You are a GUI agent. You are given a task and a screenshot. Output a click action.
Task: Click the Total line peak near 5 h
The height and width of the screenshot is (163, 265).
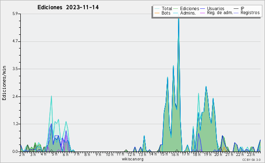click(x=51, y=96)
